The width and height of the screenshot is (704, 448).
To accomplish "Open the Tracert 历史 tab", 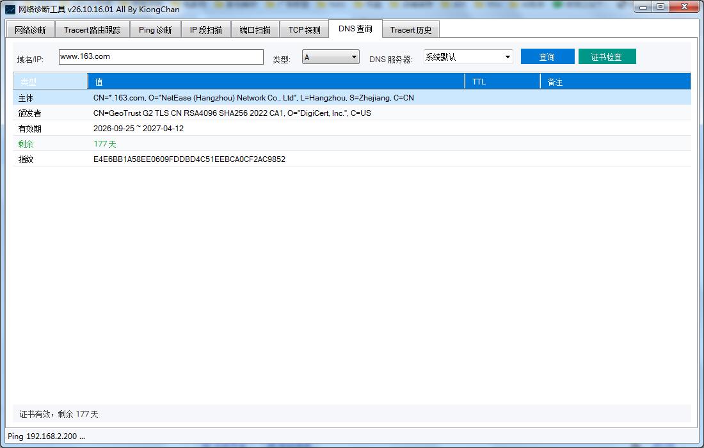I will tap(411, 29).
